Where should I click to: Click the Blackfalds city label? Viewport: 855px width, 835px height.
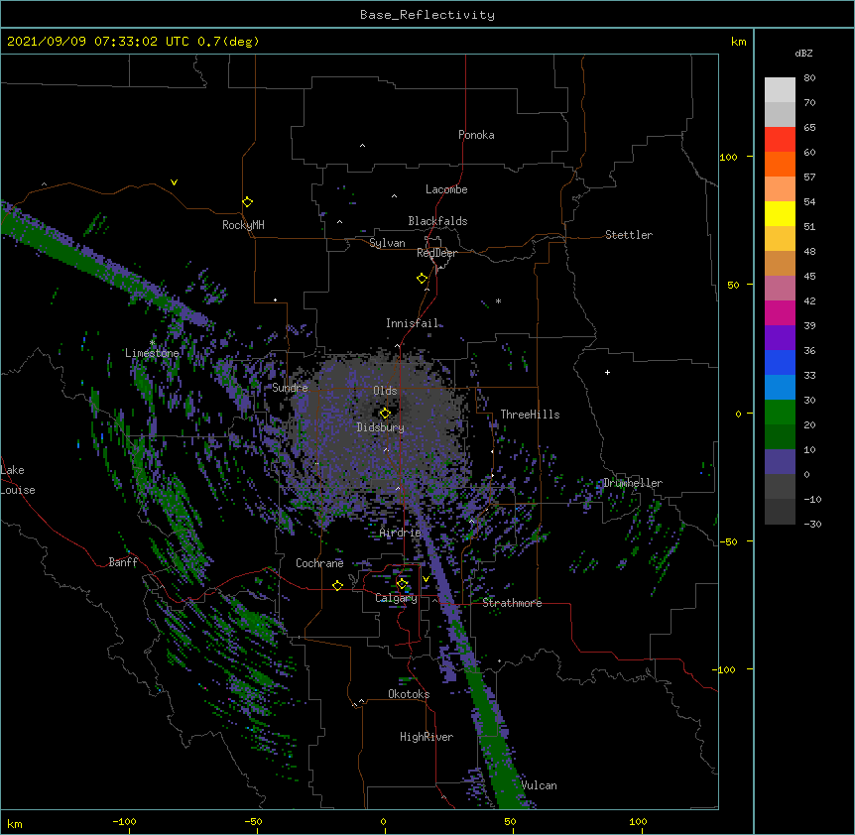(x=437, y=221)
